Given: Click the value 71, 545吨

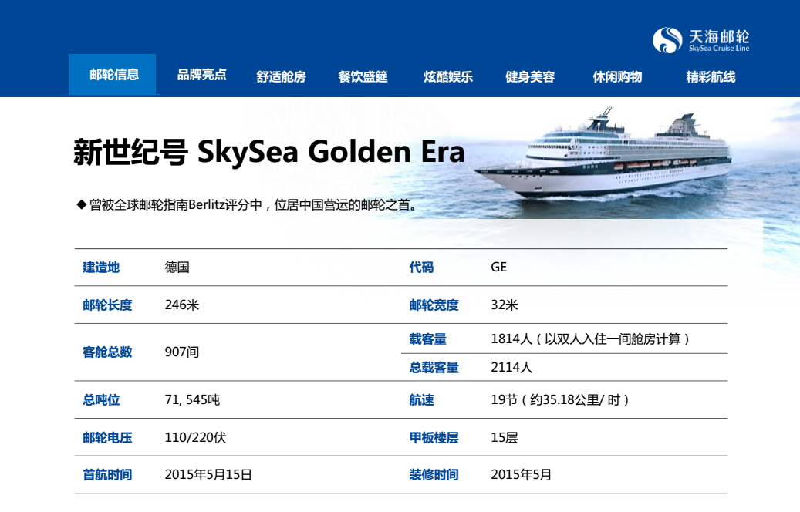Looking at the screenshot, I should point(192,400).
